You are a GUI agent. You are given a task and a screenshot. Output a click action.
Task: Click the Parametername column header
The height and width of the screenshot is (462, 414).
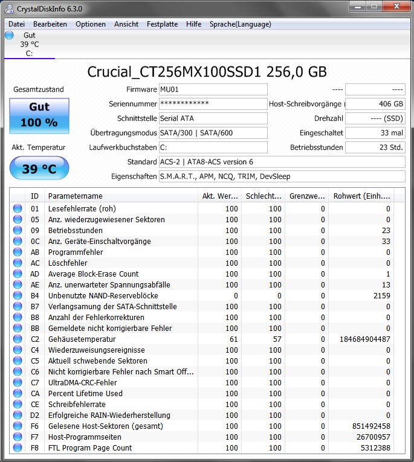[x=121, y=196]
